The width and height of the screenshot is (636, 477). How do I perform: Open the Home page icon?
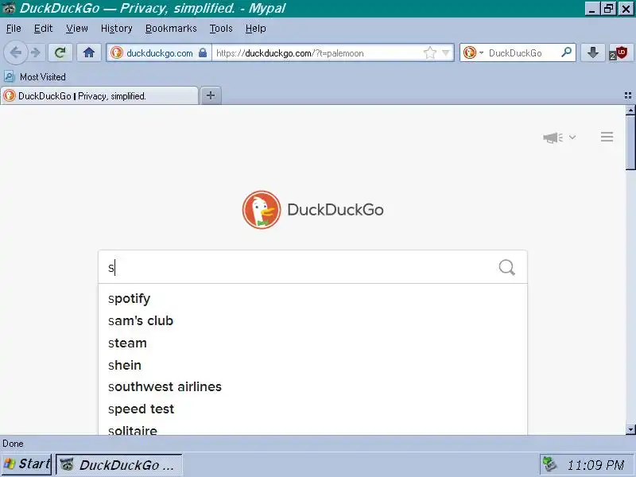89,52
